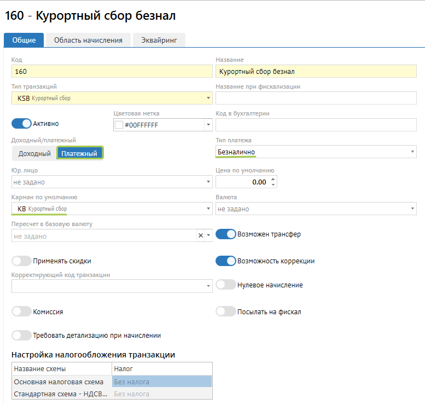The height and width of the screenshot is (404, 425).
Task: Decrease Цена по умолчанию with down arrow
Action: [273, 184]
